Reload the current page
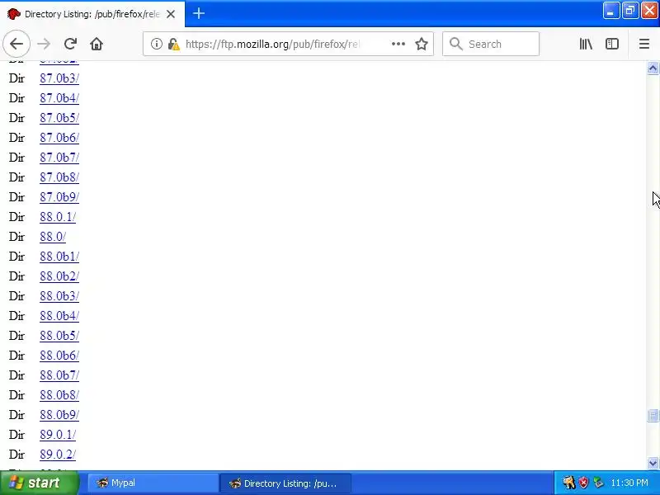This screenshot has width=660, height=495. [x=70, y=44]
